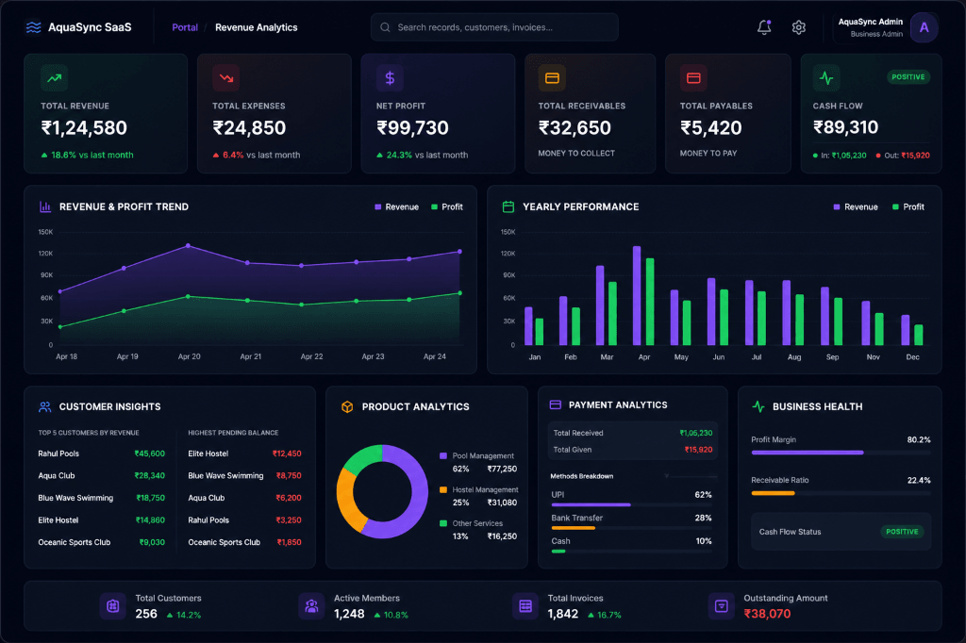Click the ₹1,24,580 total revenue value
The height and width of the screenshot is (643, 966).
pos(84,128)
